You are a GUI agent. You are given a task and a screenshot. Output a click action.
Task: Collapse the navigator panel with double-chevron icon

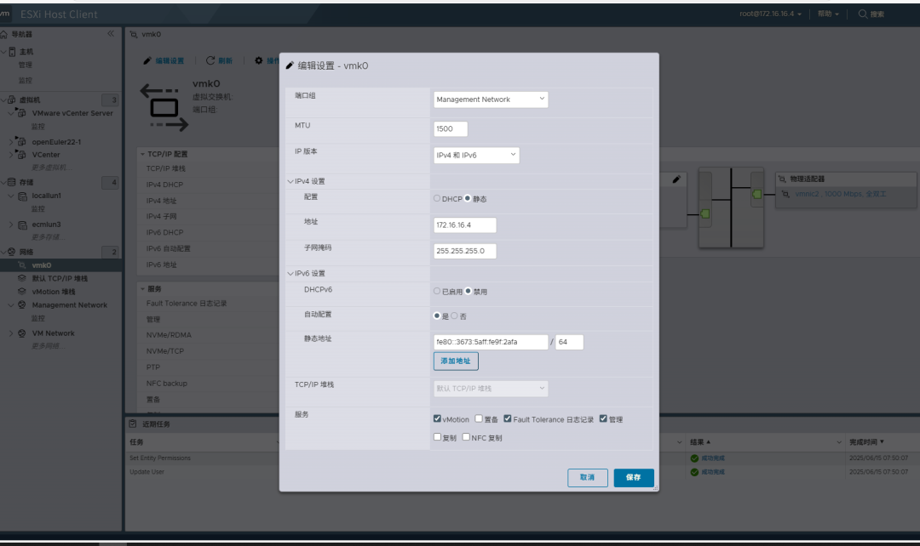[111, 34]
